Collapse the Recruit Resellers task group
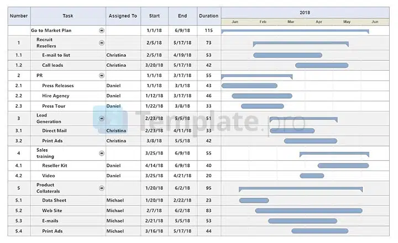Screen dimensions: 398x243 point(101,43)
